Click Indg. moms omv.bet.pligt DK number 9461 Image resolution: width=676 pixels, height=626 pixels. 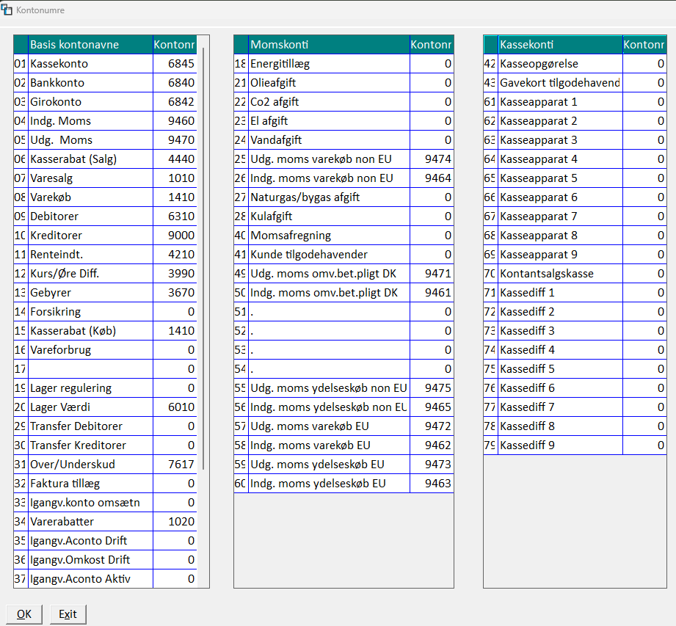pyautogui.click(x=432, y=292)
